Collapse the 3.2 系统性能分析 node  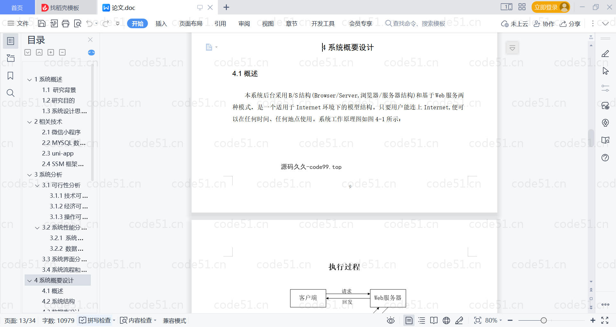(x=37, y=228)
